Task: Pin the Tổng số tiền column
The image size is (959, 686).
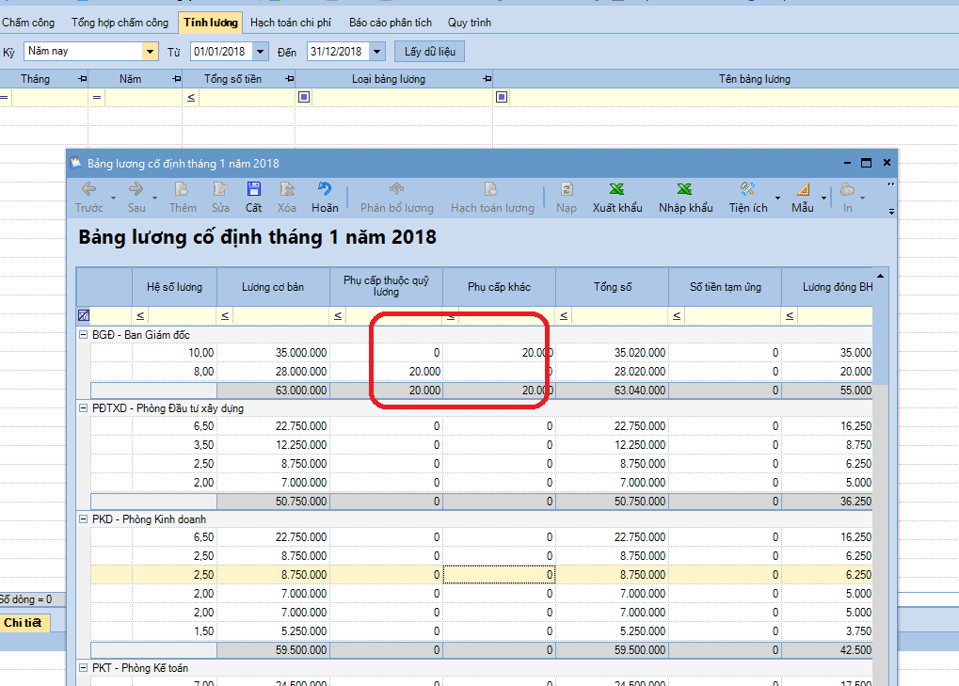Action: click(290, 79)
